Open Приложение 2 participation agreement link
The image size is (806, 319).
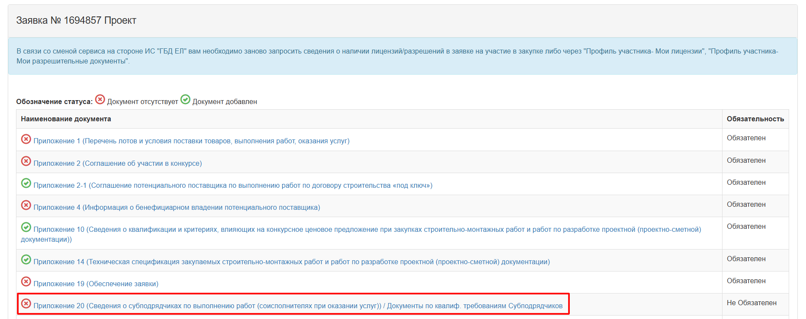pos(117,164)
